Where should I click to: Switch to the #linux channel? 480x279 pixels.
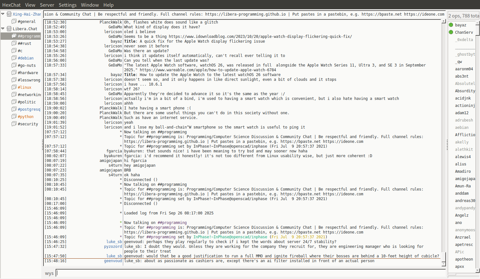[25, 87]
